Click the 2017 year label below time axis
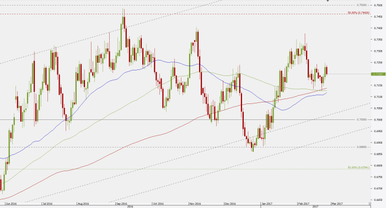Screen dimensions: 386x208 315,206
